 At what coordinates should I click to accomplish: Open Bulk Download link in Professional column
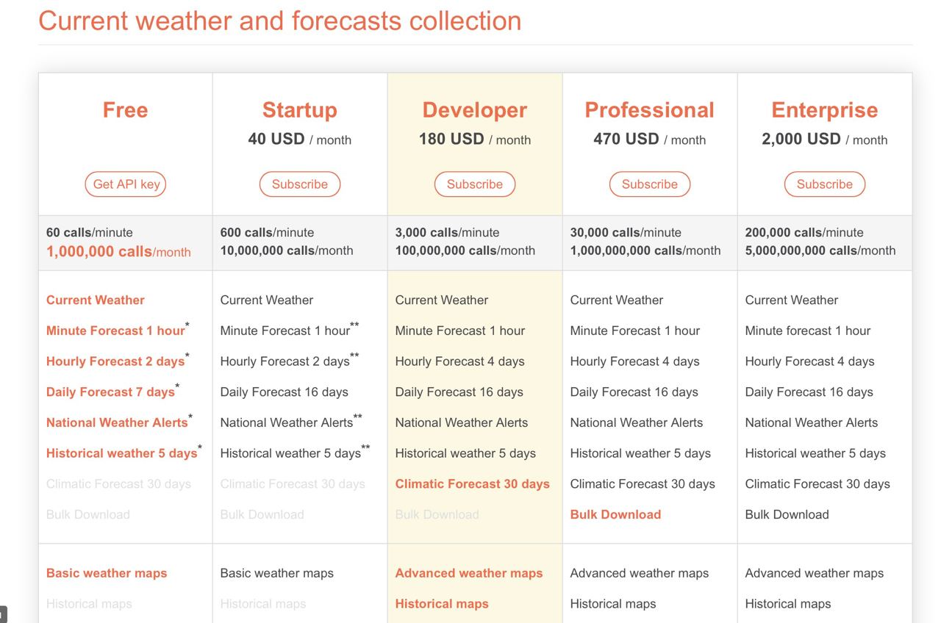pyautogui.click(x=615, y=515)
